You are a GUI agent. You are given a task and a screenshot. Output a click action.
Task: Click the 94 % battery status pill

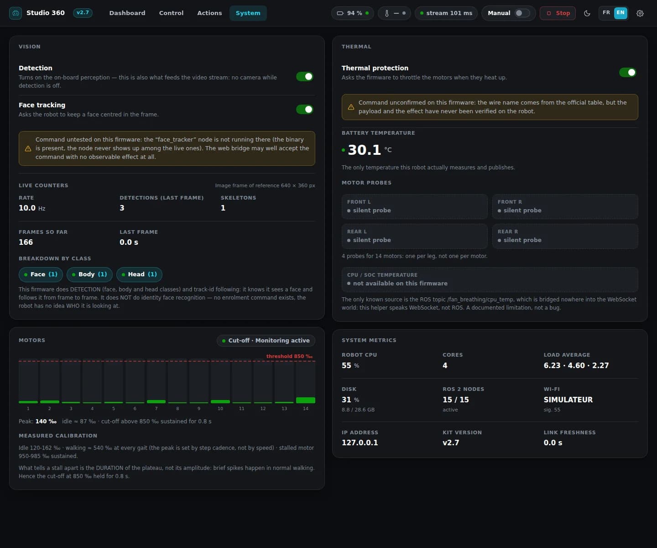(x=353, y=13)
